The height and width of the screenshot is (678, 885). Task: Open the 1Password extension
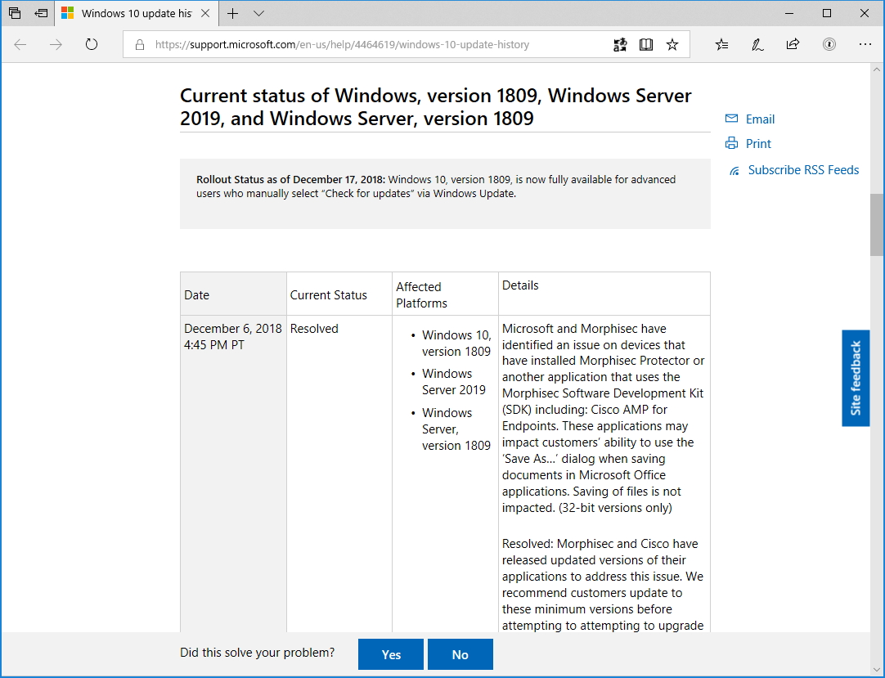tap(829, 44)
